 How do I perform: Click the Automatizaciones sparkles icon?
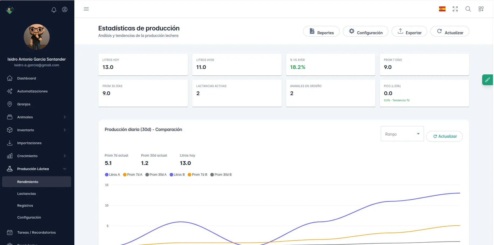click(x=10, y=91)
